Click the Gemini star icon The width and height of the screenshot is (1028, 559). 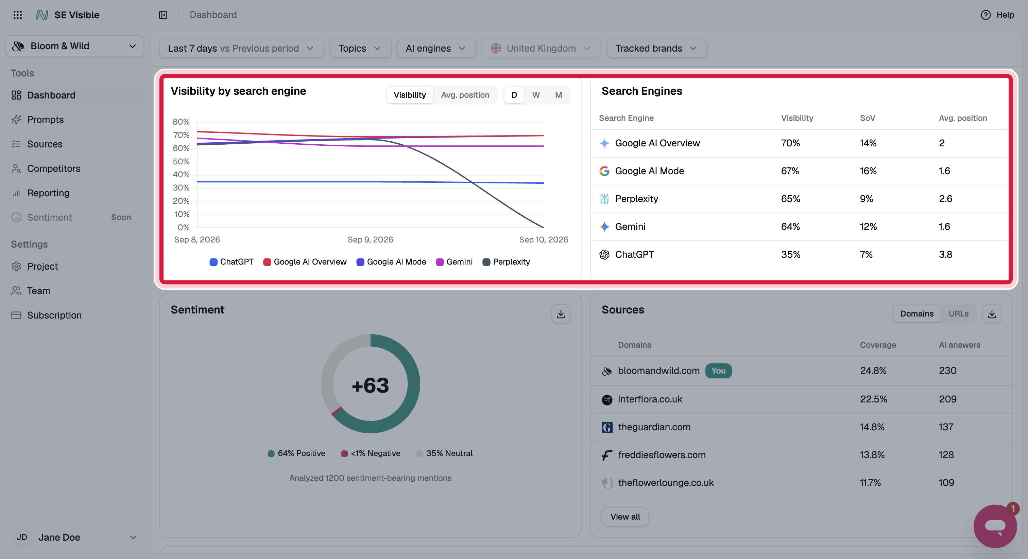click(604, 227)
